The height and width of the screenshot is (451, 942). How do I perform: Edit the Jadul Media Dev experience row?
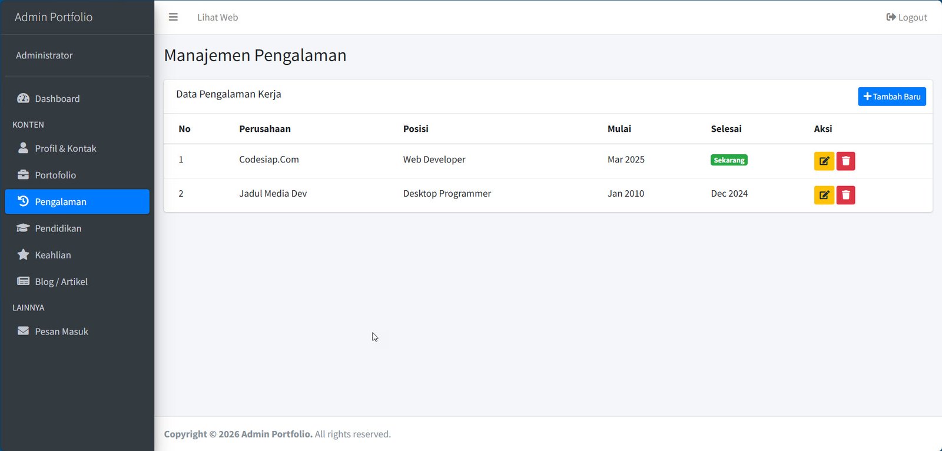[824, 195]
